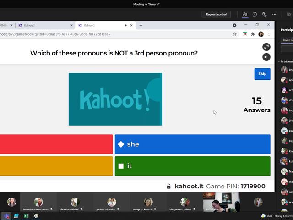Mute audio icon on active Kahoot! tab
Image resolution: width=293 pixels, height=220 pixels.
click(126, 25)
